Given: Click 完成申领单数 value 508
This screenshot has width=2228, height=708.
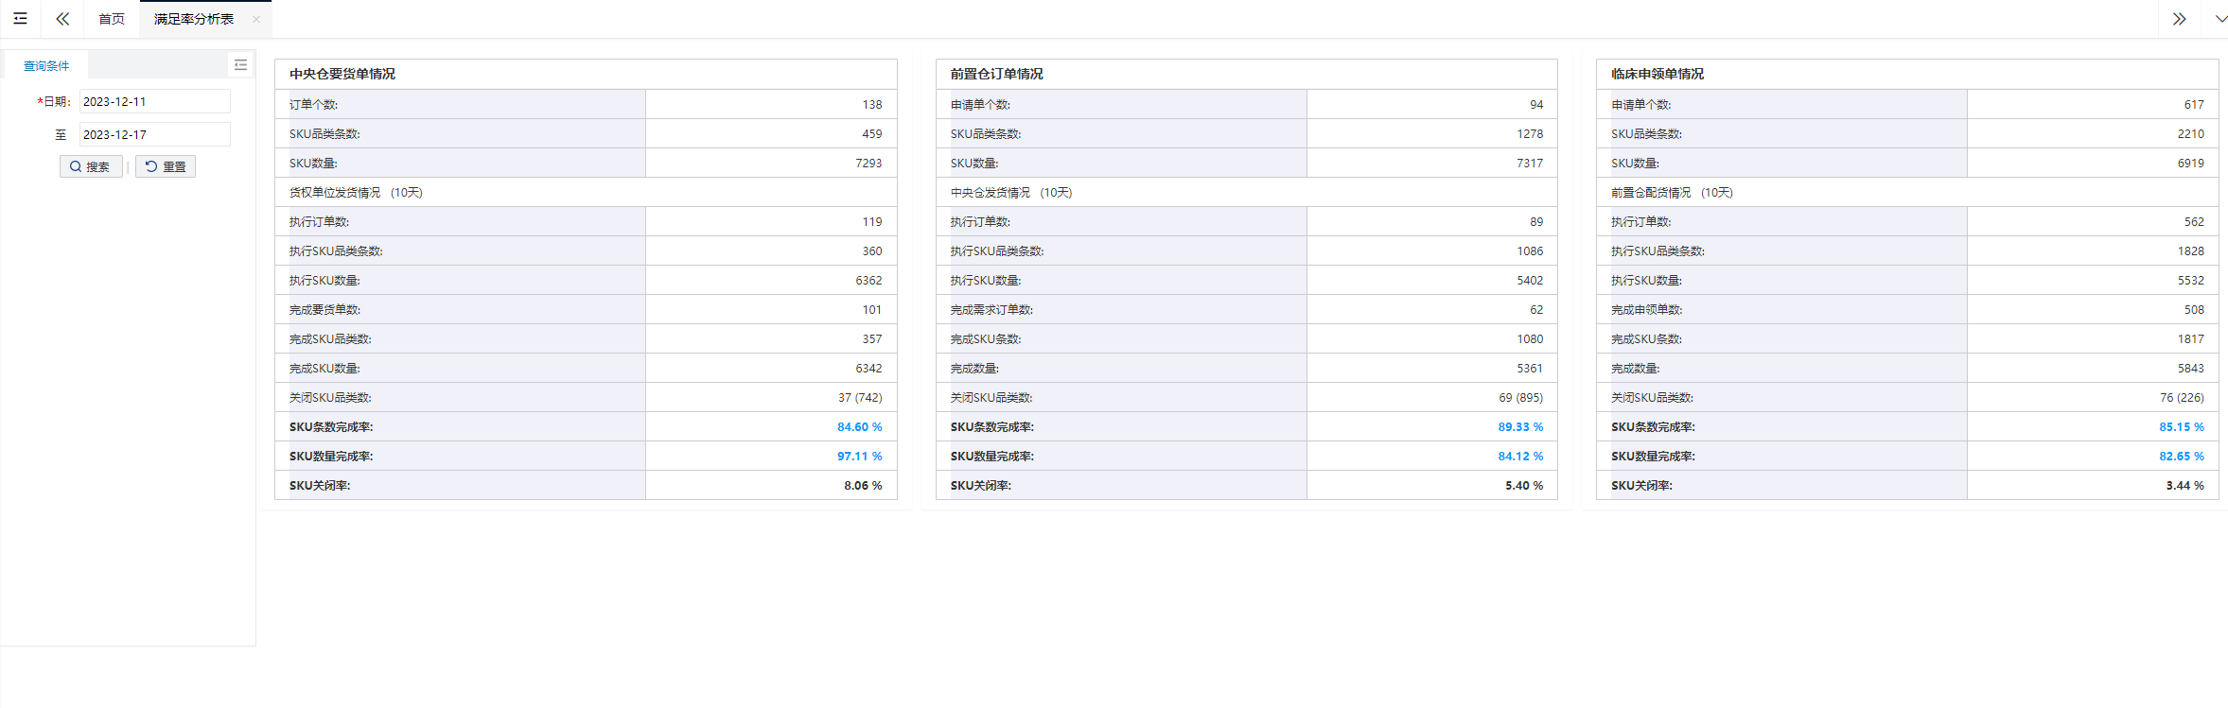Looking at the screenshot, I should [x=2194, y=309].
